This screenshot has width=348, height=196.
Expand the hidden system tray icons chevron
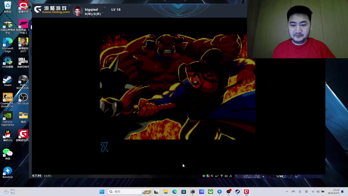pos(287,192)
